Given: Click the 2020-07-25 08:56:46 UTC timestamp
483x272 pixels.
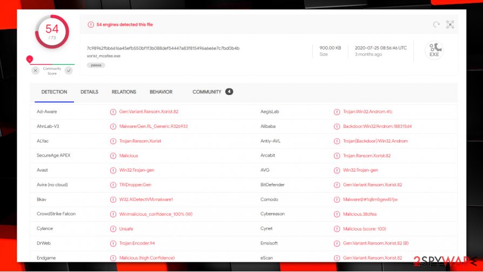Looking at the screenshot, I should click(x=381, y=48).
